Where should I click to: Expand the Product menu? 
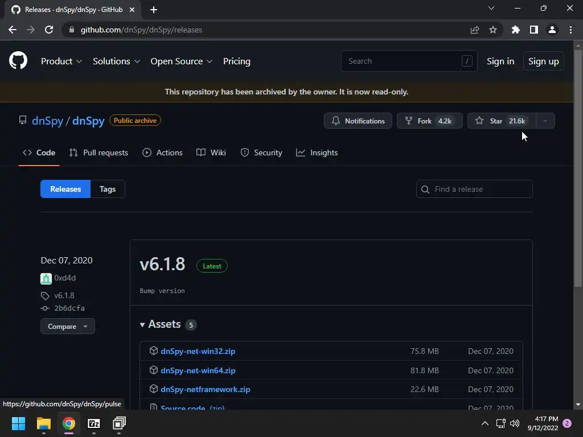tap(61, 61)
